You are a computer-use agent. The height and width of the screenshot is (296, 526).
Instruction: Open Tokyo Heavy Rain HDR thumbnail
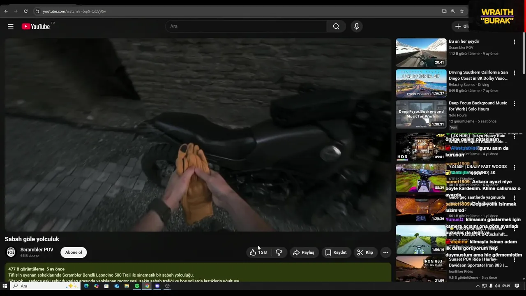tap(420, 146)
